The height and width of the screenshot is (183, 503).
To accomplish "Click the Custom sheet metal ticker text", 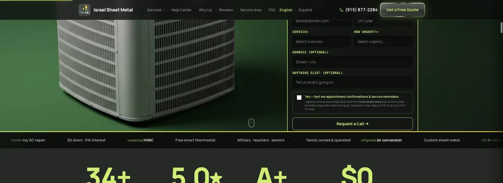I will tap(442, 140).
